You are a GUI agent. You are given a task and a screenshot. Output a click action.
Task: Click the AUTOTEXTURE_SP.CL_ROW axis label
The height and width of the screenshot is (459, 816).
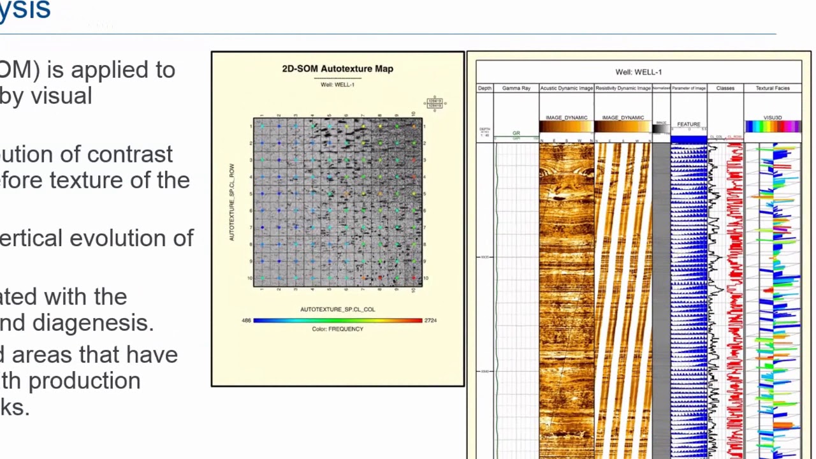pos(231,202)
